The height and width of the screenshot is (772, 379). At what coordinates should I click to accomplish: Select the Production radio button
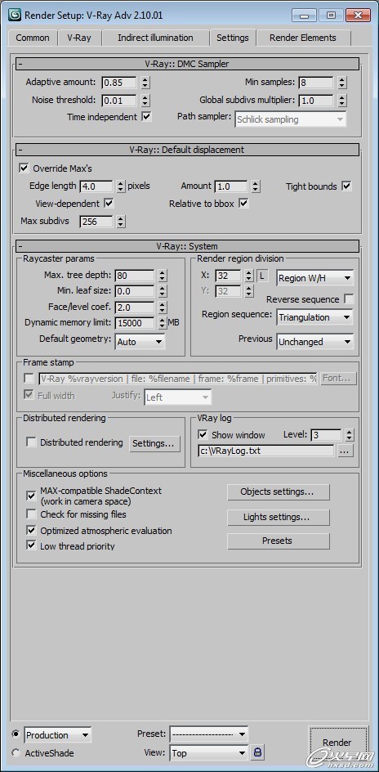click(16, 734)
